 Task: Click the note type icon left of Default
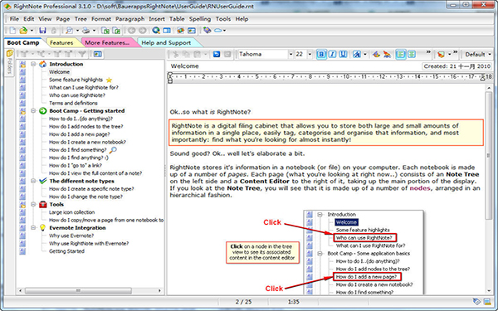(x=441, y=54)
